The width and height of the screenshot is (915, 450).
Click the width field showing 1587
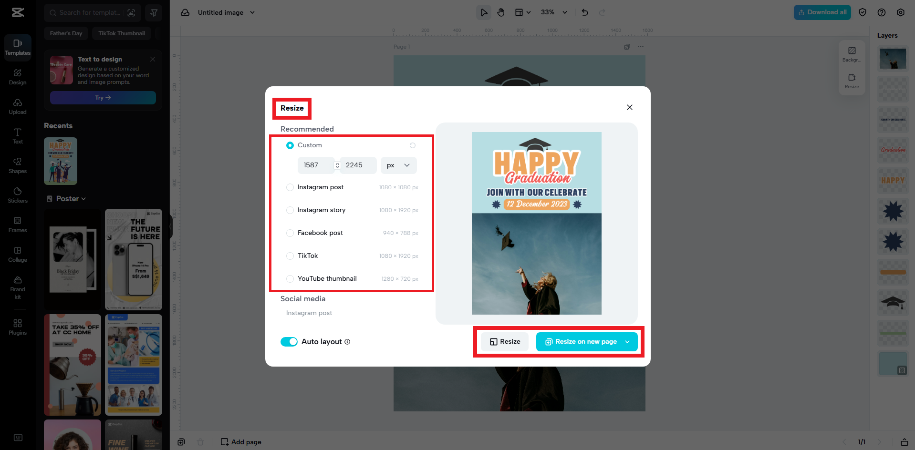315,165
